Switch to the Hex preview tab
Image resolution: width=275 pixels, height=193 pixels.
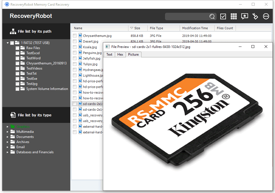(x=120, y=54)
